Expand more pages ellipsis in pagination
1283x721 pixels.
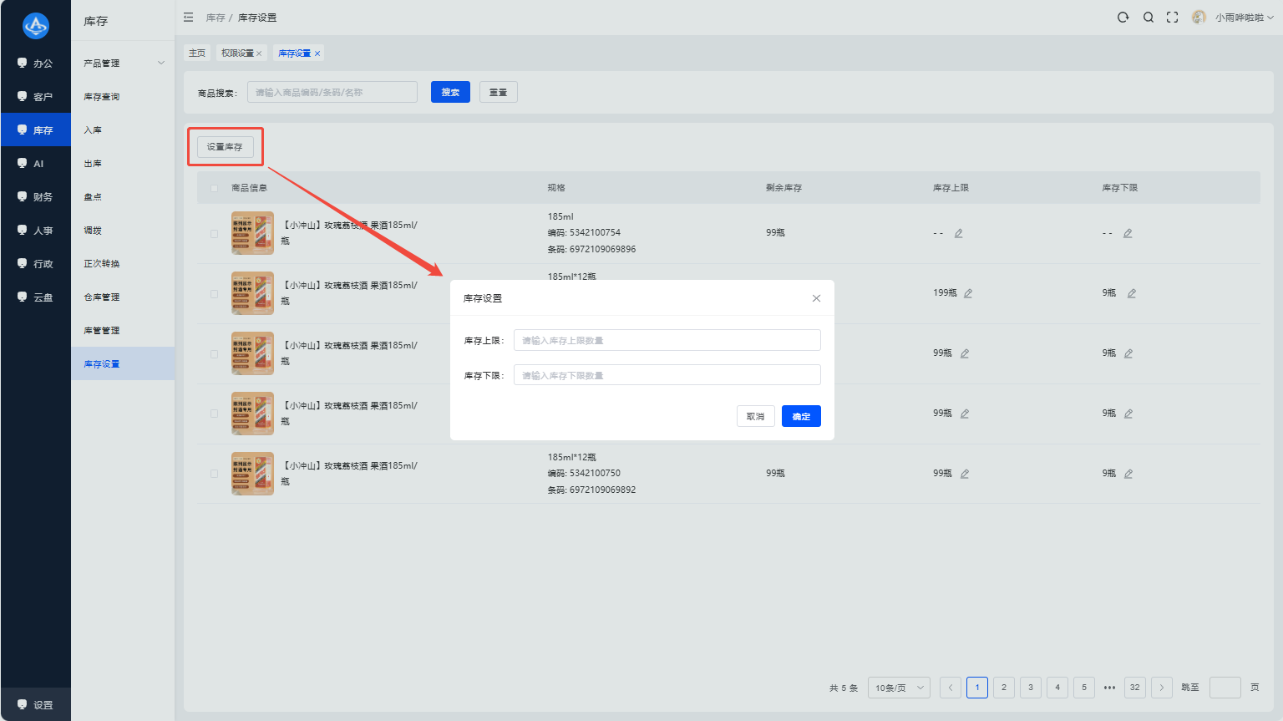pos(1109,688)
